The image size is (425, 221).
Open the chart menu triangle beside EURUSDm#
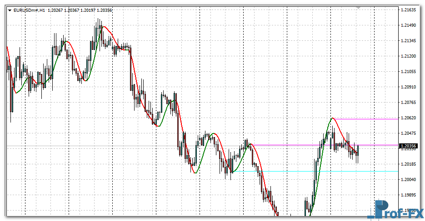(10, 10)
